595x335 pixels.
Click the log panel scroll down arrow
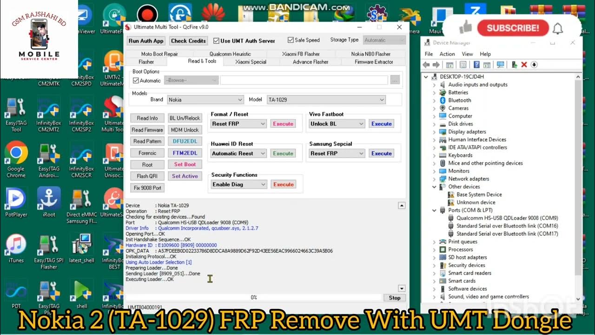402,288
